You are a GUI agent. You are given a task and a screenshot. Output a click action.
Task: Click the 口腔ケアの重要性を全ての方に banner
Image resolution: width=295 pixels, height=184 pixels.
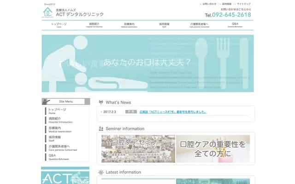213,149
